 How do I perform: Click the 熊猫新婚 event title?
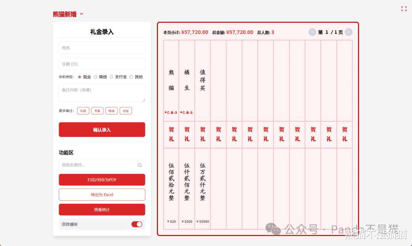tap(64, 14)
